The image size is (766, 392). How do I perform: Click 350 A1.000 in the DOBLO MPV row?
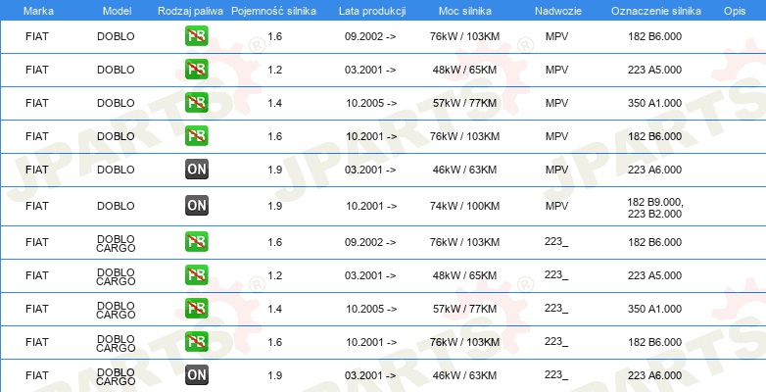coord(654,103)
